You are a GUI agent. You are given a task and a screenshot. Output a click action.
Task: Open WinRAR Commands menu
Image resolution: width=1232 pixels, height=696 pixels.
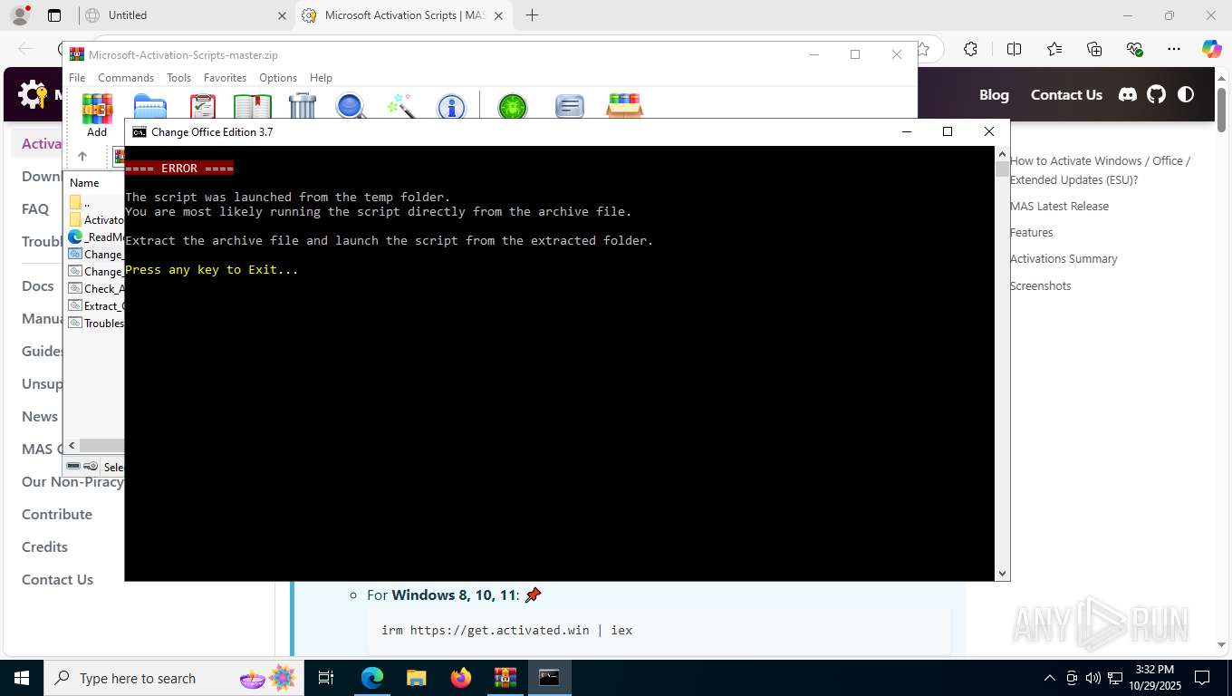[x=126, y=78]
